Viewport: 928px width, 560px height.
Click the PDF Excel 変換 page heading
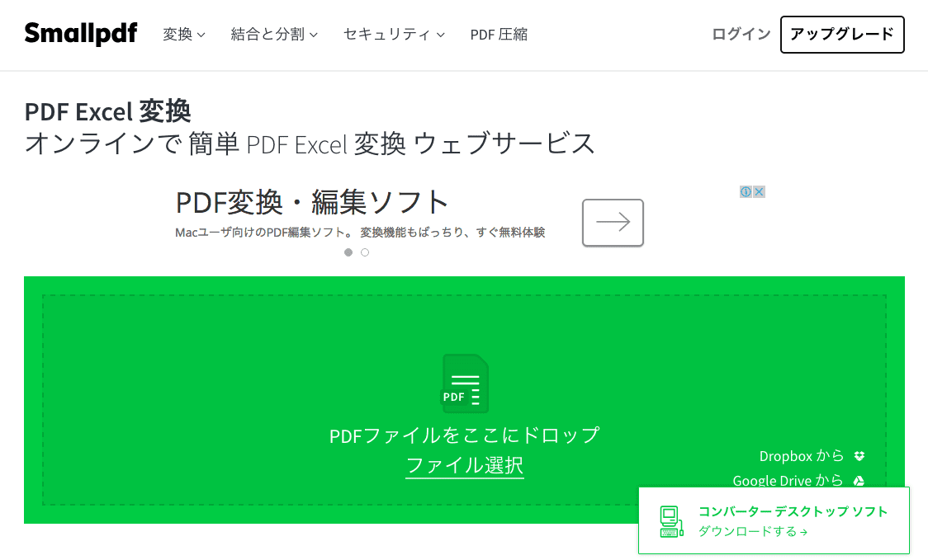point(107,112)
